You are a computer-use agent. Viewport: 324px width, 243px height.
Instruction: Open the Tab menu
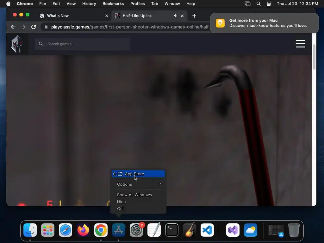coord(154,4)
